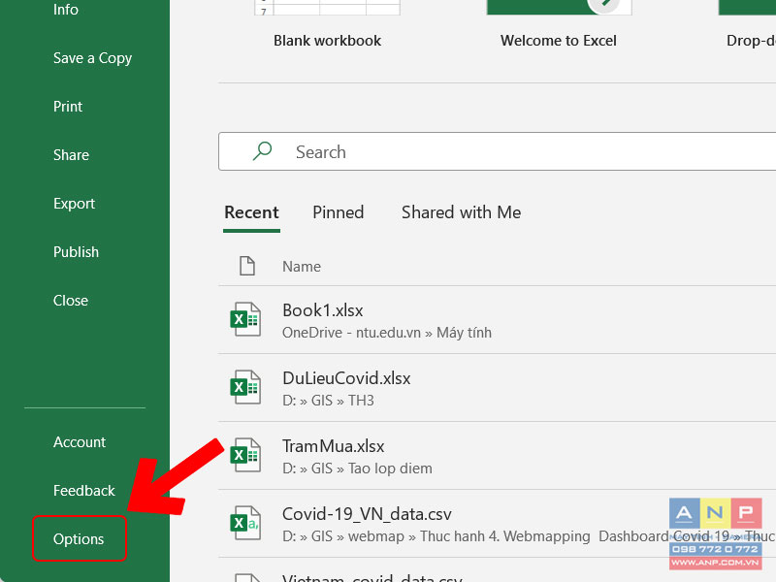Sort by the Name column header
Viewport: 776px width, 582px height.
(302, 266)
